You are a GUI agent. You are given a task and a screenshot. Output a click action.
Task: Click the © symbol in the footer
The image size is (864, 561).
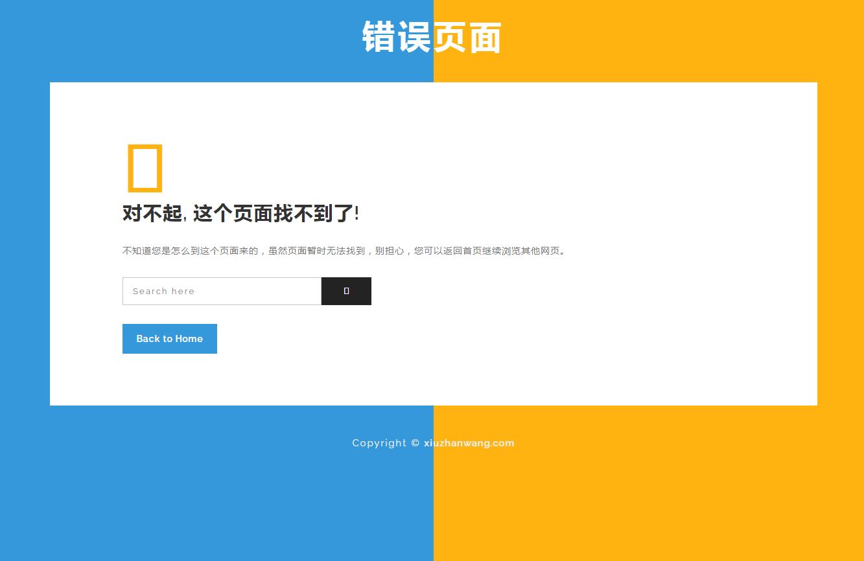coord(415,443)
